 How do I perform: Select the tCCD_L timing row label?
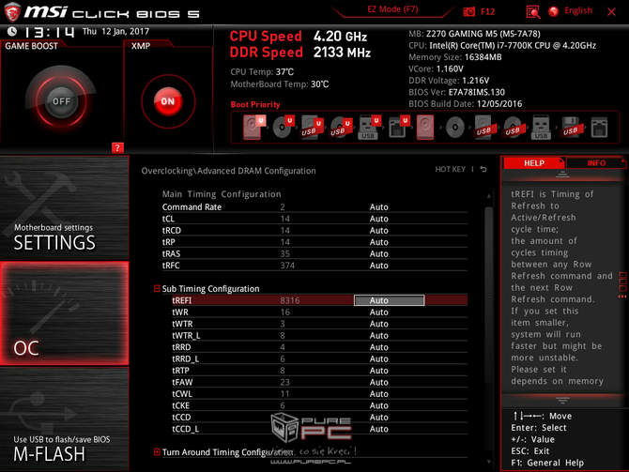[x=185, y=429]
